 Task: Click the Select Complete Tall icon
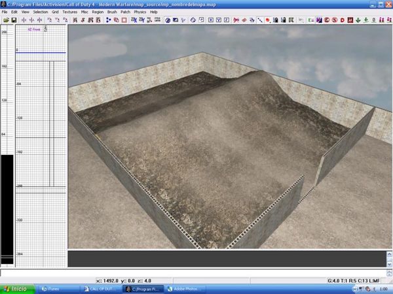(75, 20)
